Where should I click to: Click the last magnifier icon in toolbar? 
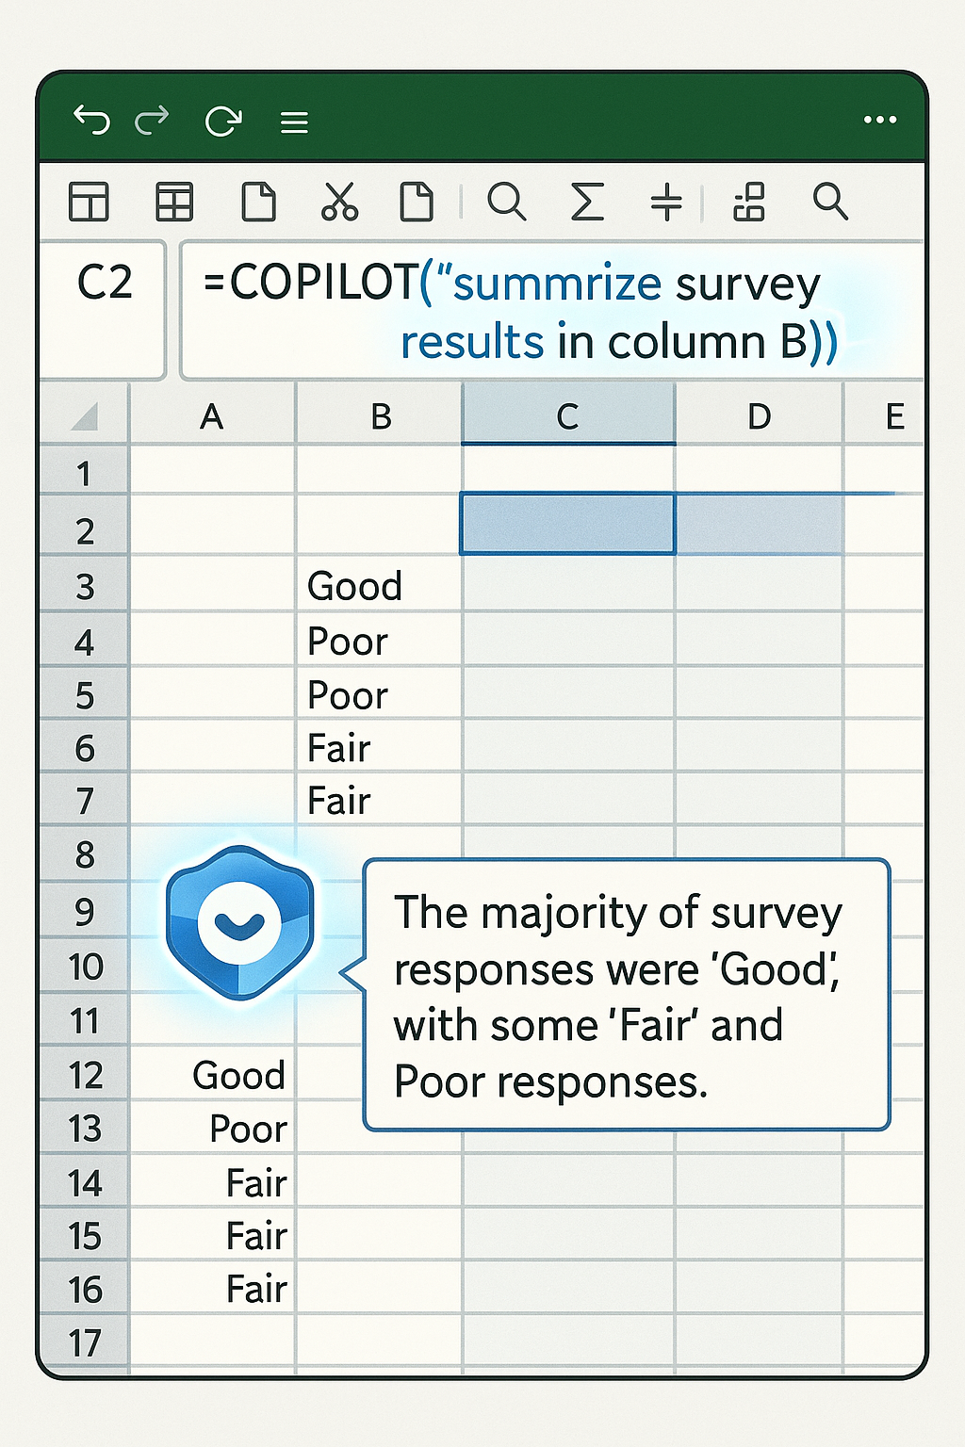coord(830,202)
